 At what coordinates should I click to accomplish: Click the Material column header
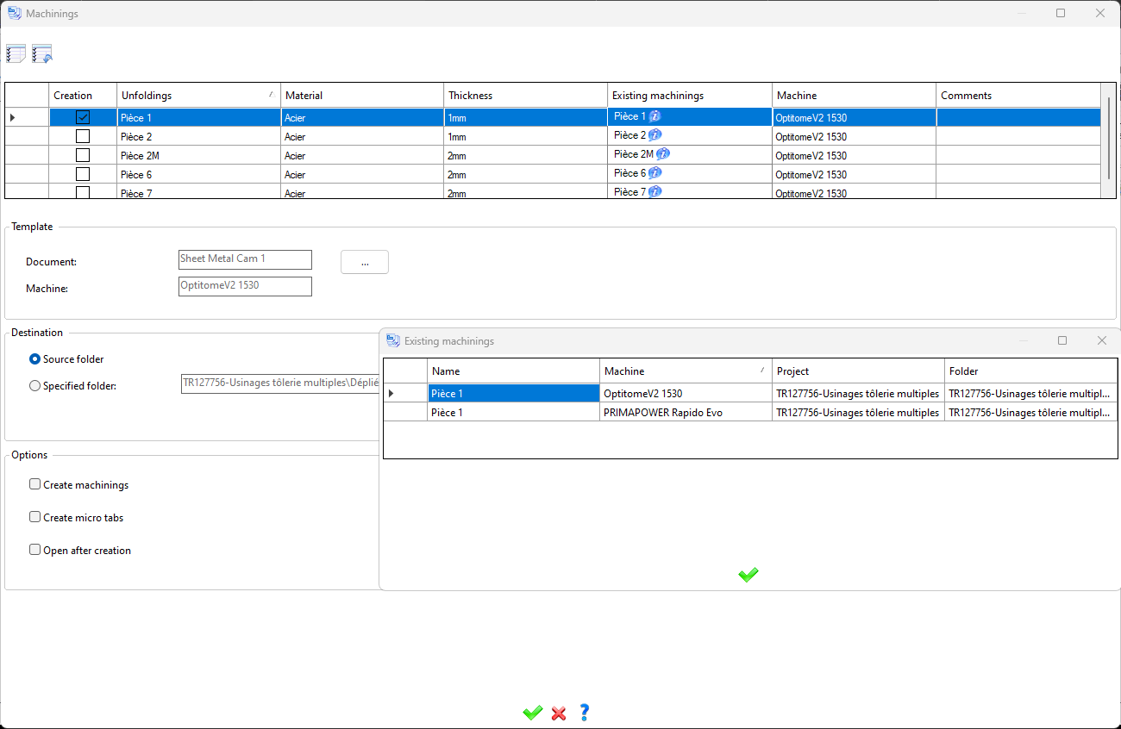coord(362,96)
